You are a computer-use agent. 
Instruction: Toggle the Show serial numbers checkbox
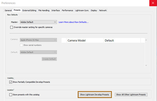click(x=21, y=45)
